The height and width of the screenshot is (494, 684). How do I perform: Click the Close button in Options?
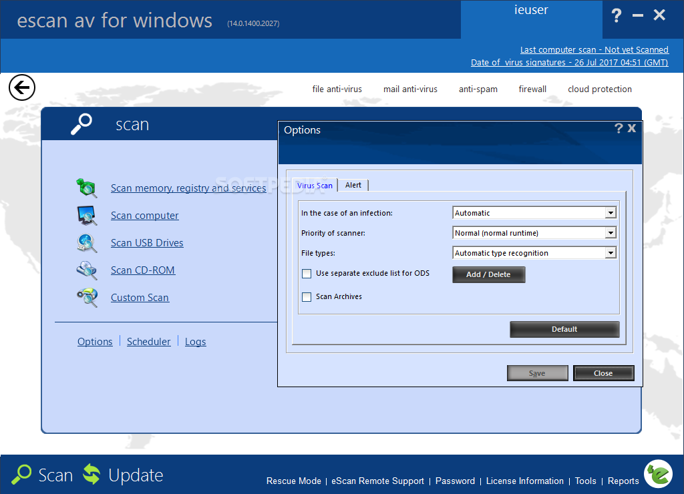(x=603, y=373)
